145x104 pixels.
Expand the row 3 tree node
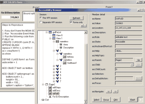pyautogui.click(x=54, y=69)
